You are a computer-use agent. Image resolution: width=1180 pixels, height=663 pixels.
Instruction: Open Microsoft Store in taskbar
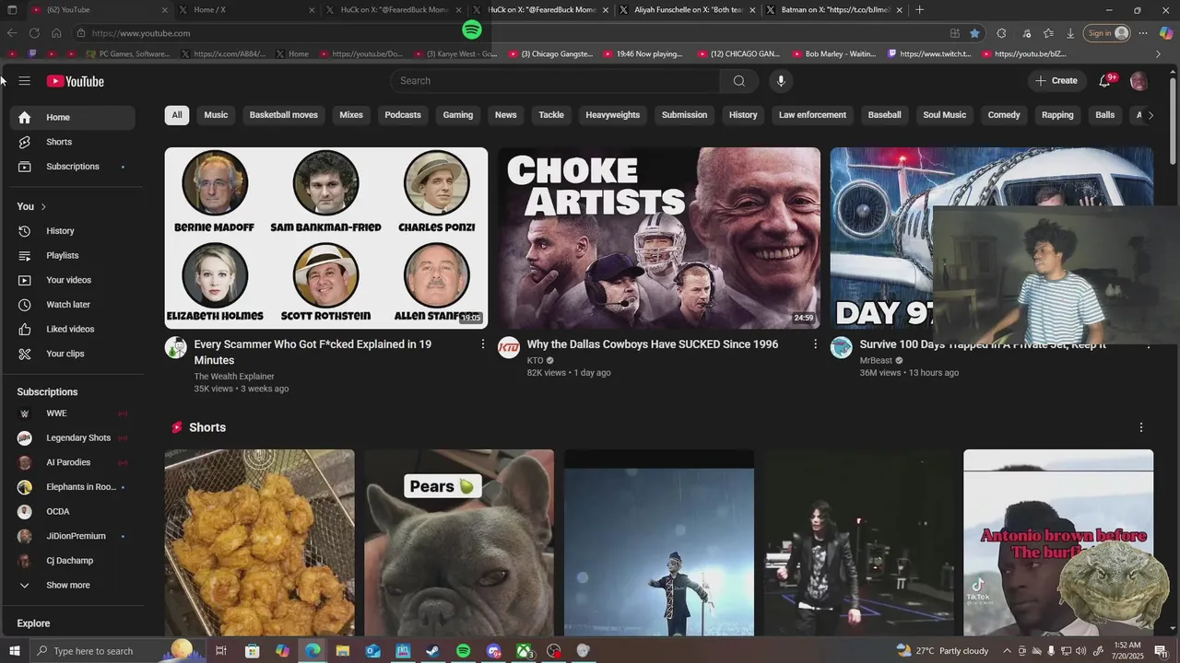click(x=252, y=651)
